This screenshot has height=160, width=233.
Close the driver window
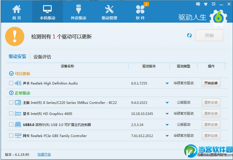(229, 4)
